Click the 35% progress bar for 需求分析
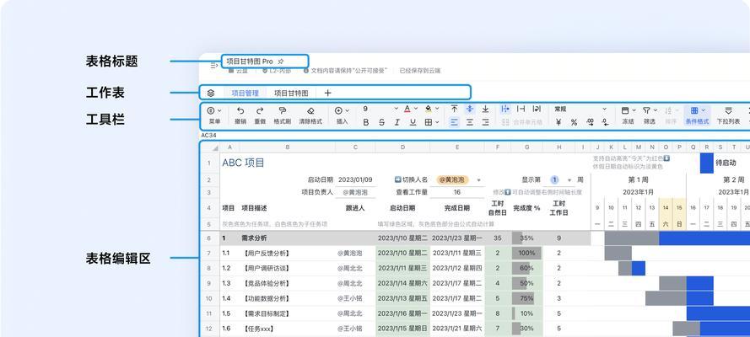The width and height of the screenshot is (750, 337). 526,238
